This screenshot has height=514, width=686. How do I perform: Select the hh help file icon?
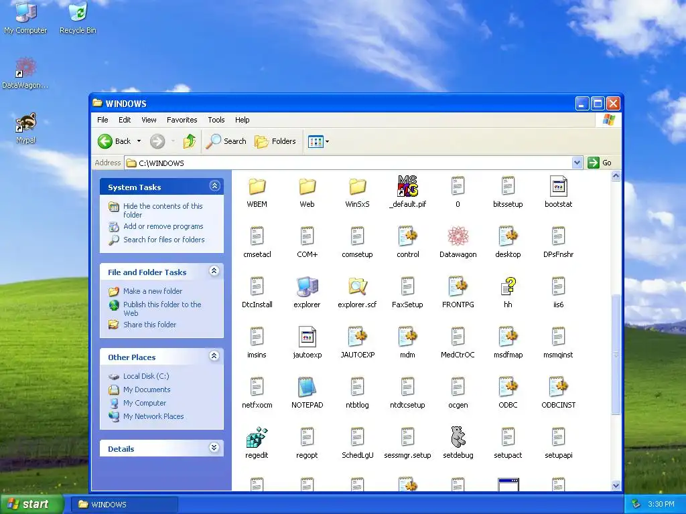pos(508,286)
